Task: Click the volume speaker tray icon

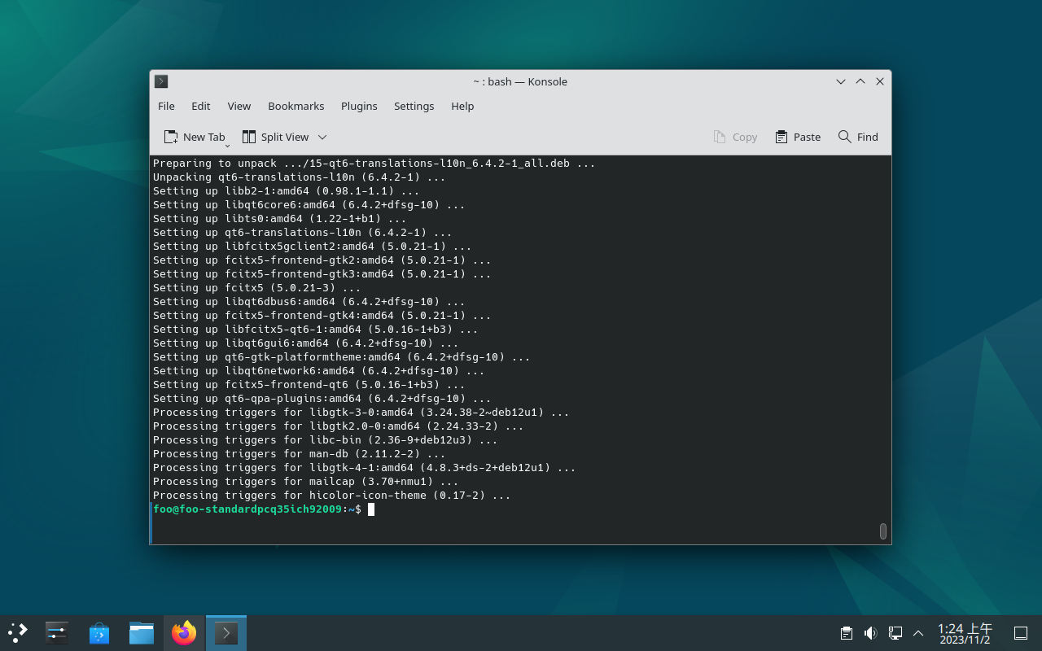Action: point(870,633)
